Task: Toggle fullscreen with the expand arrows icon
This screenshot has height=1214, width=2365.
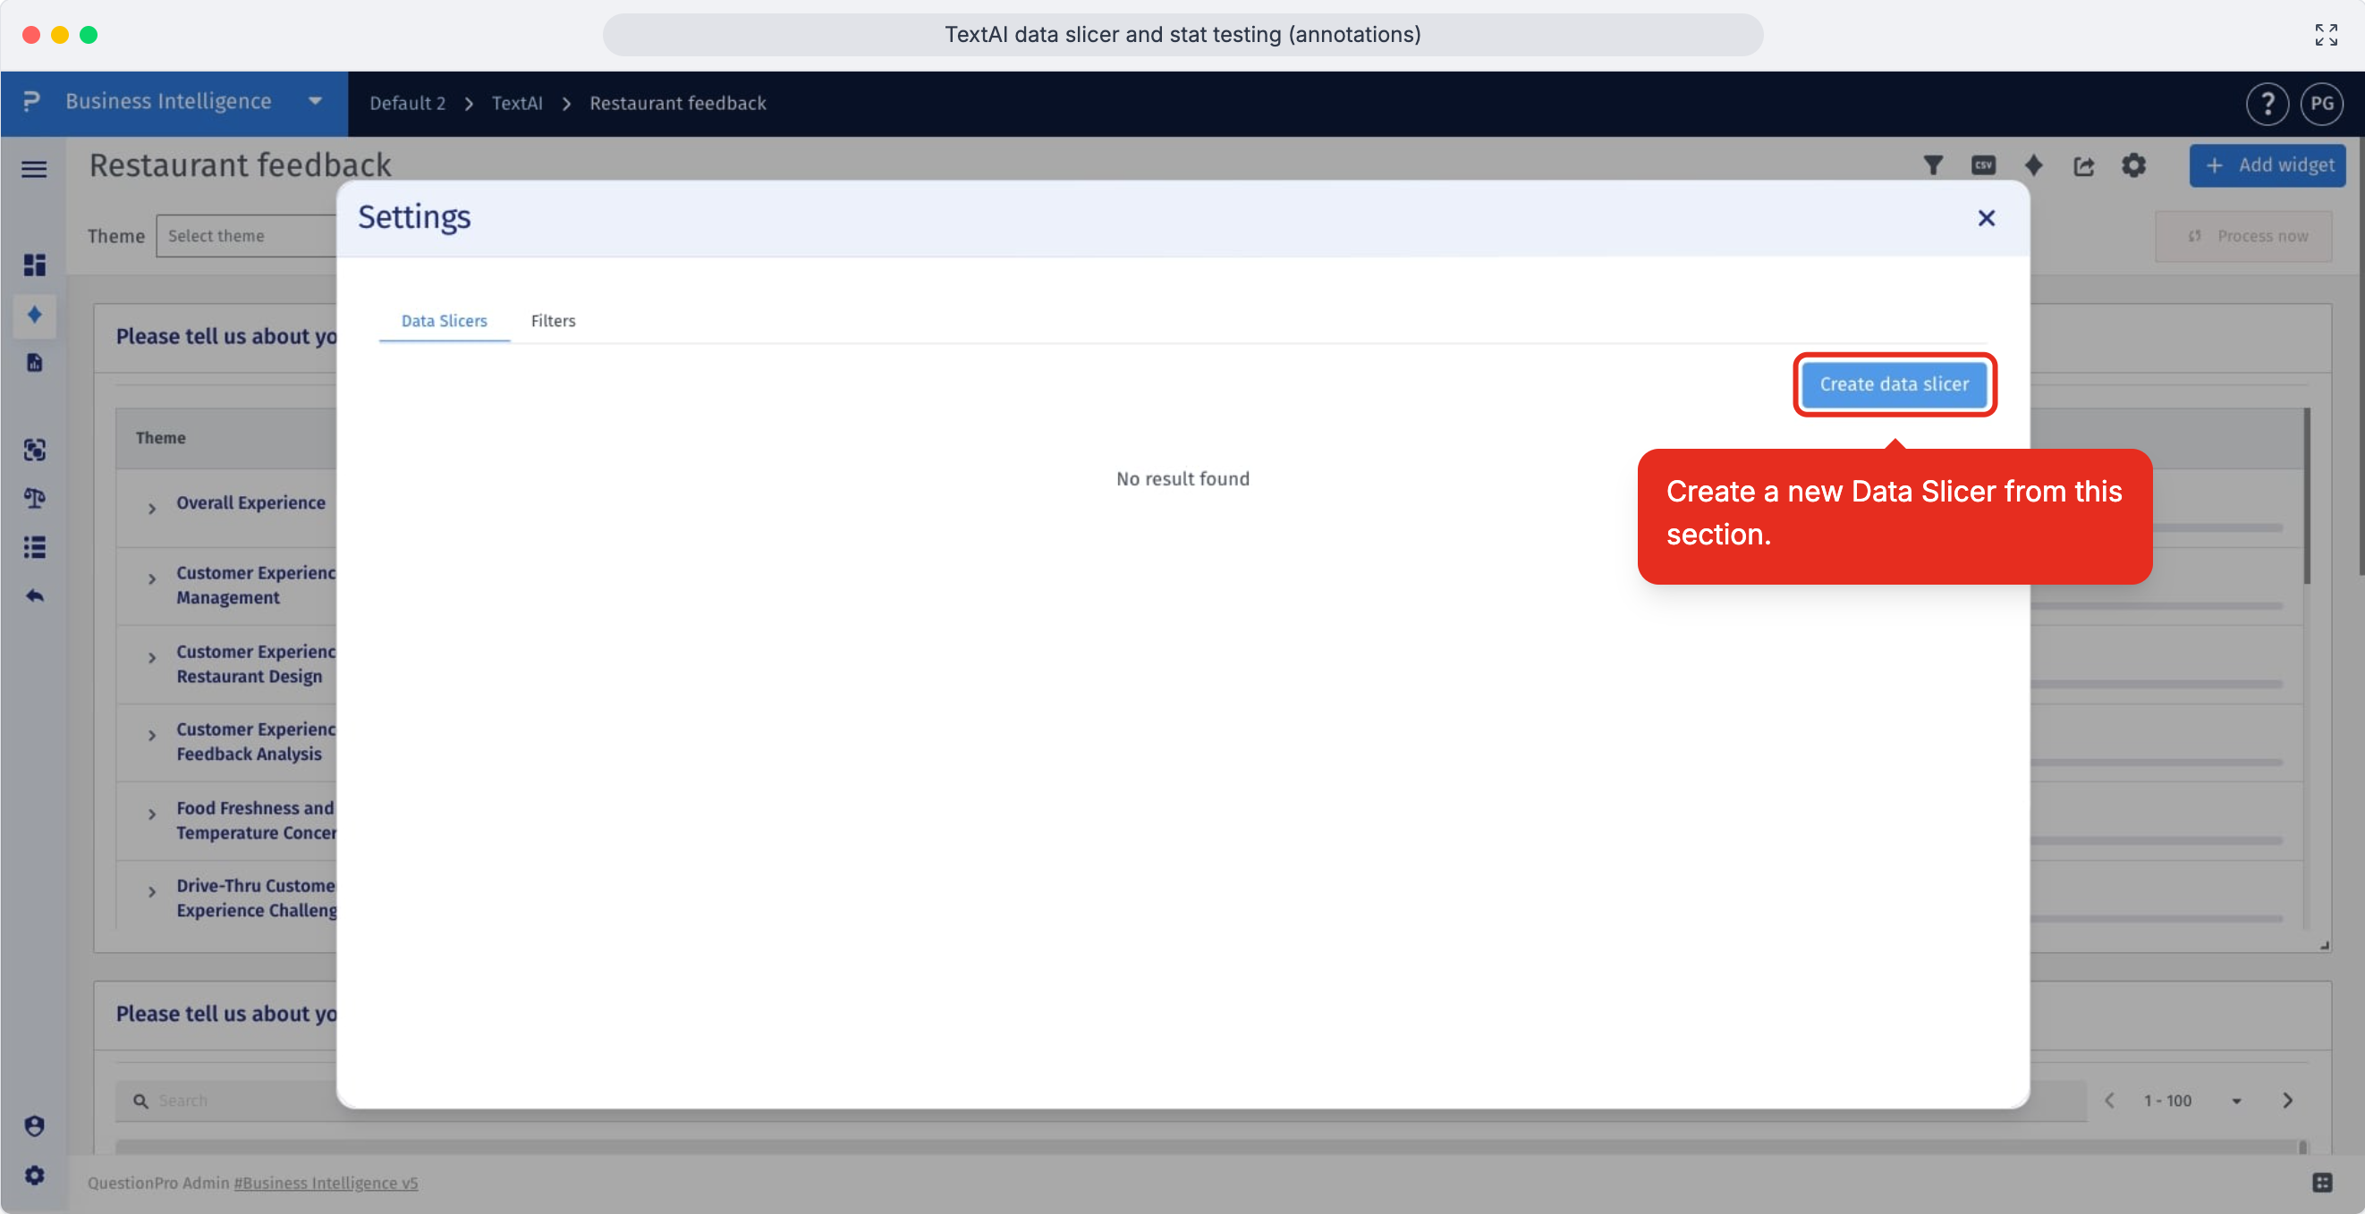Action: click(x=2326, y=35)
